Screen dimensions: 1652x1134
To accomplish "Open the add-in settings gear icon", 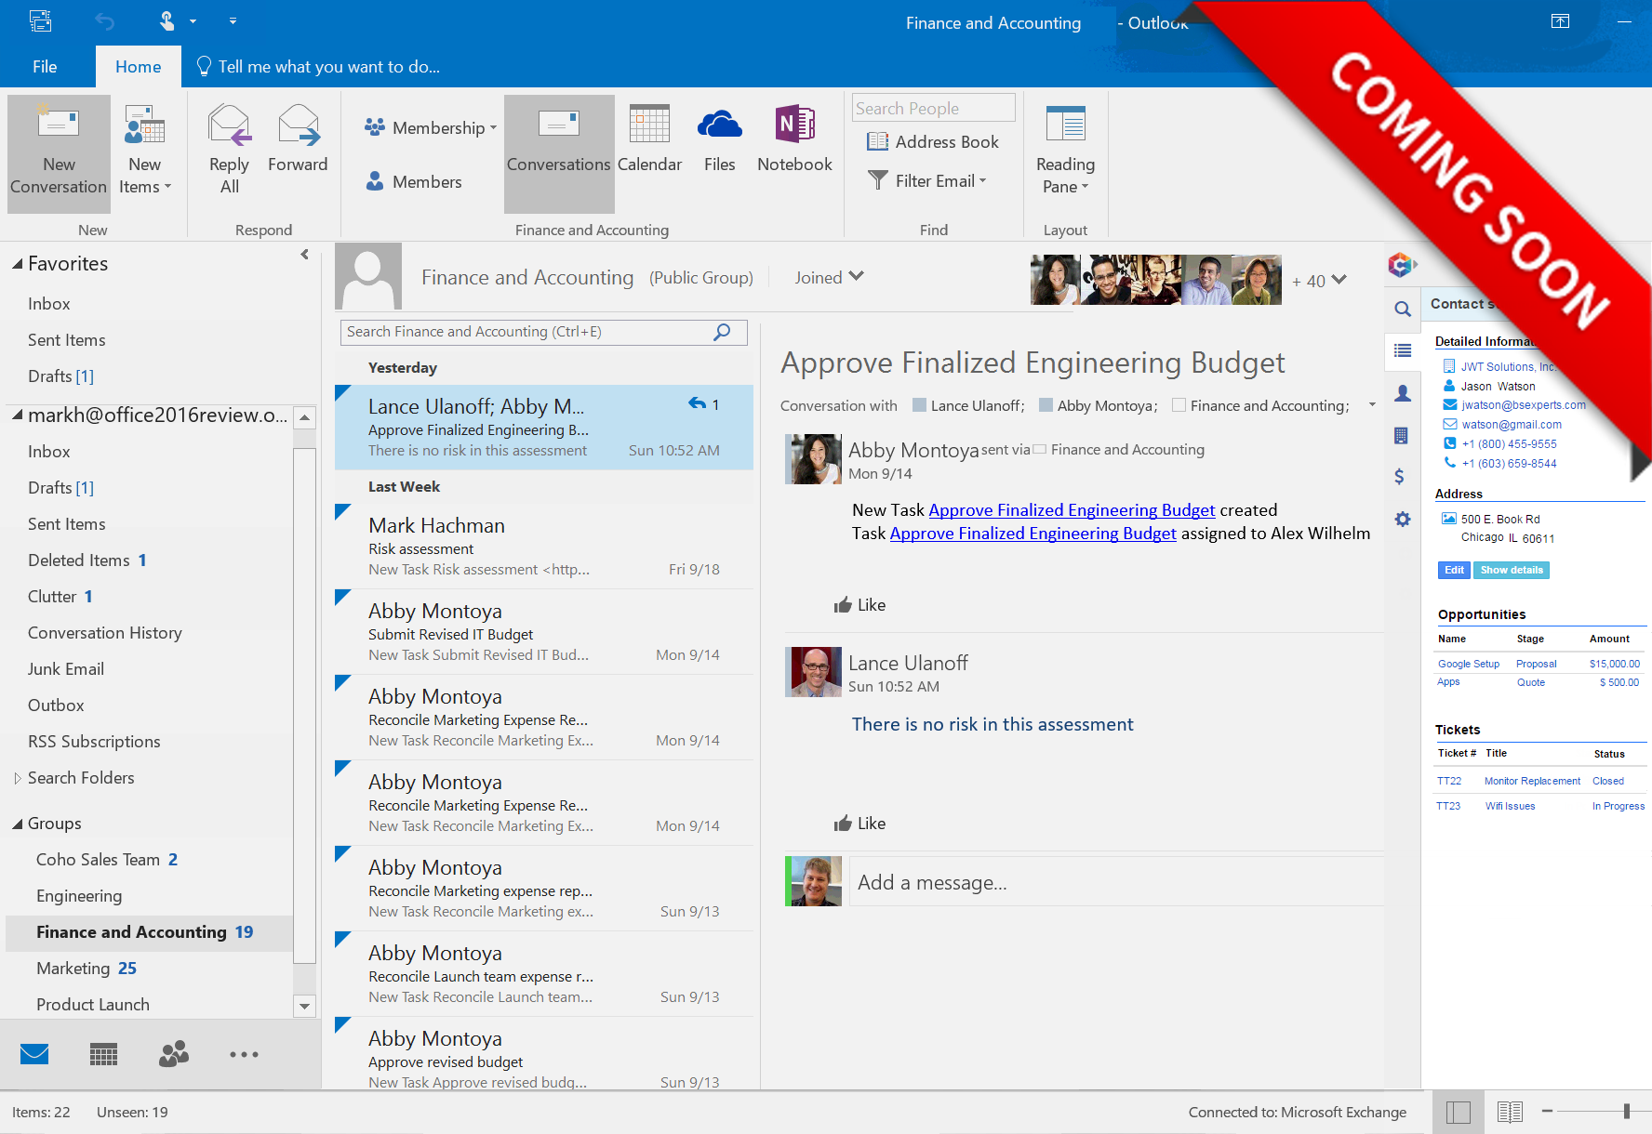I will (1403, 520).
